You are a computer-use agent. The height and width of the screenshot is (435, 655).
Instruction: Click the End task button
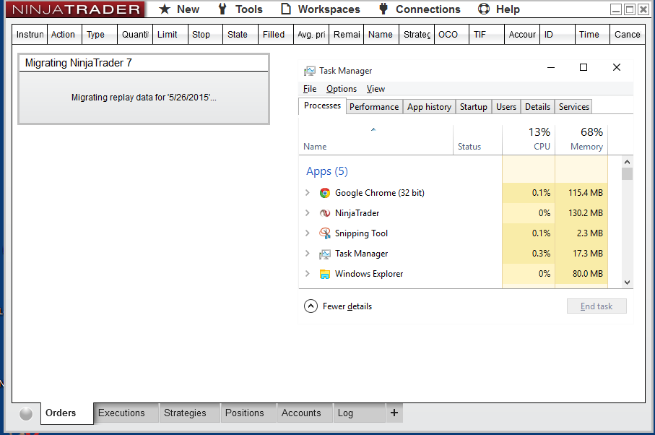pos(596,306)
